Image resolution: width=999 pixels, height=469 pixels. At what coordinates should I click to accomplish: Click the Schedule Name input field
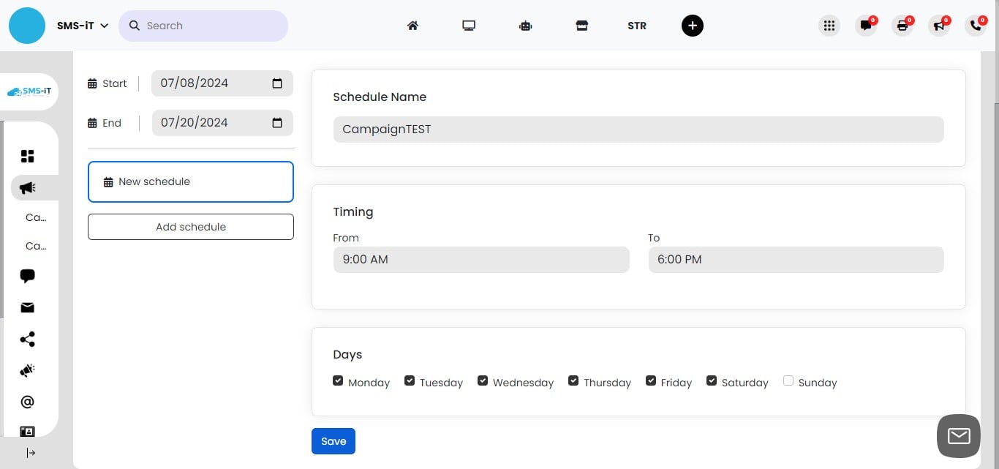click(638, 130)
